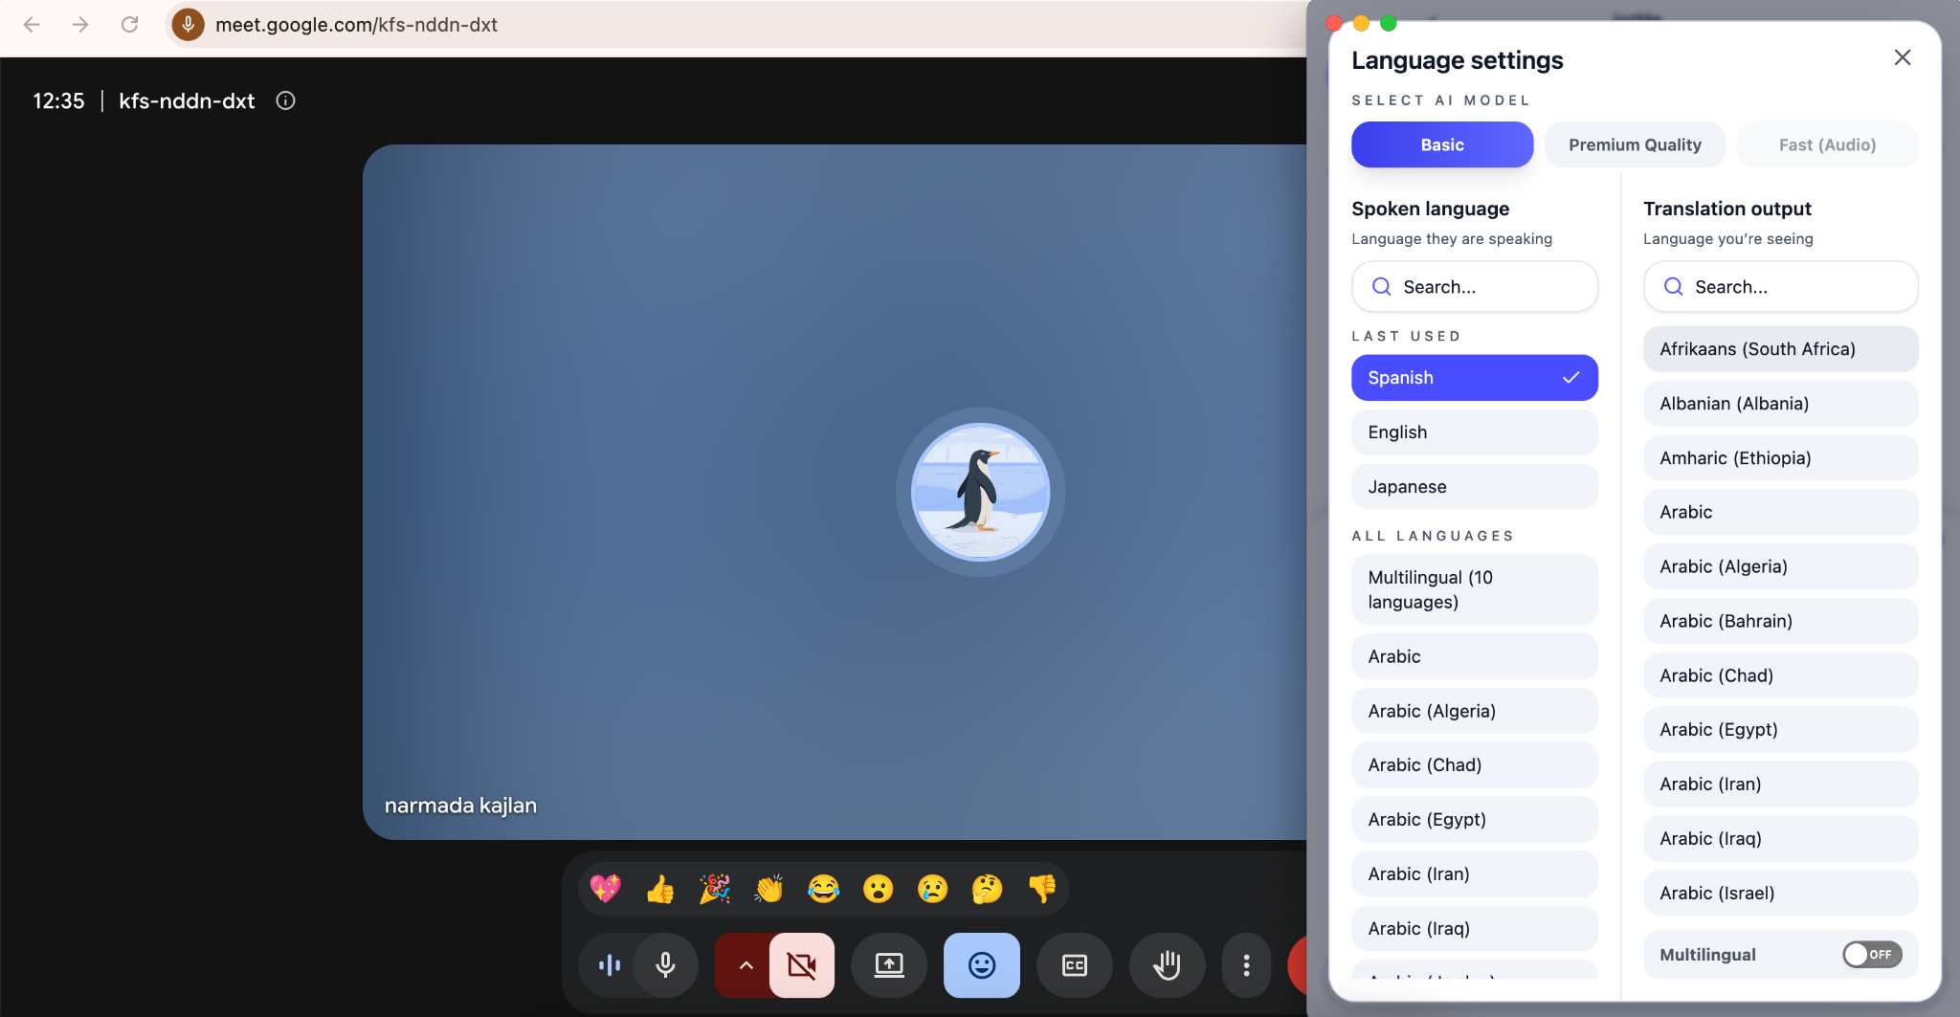Expand the video settings chevron
This screenshot has width=1960, height=1017.
(746, 965)
